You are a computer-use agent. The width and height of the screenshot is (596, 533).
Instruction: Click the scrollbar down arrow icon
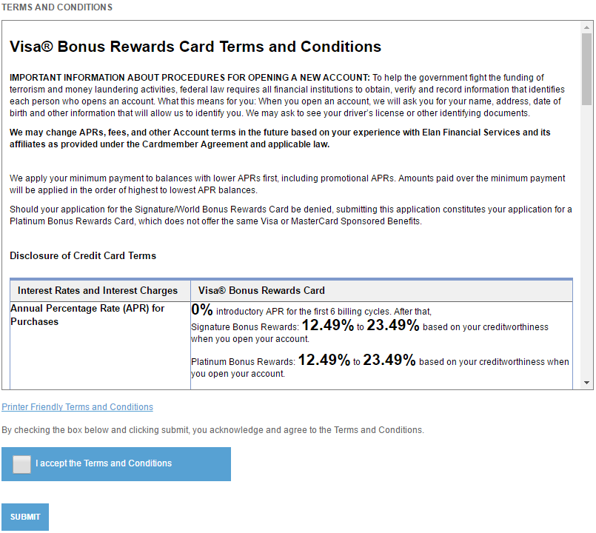pyautogui.click(x=586, y=383)
